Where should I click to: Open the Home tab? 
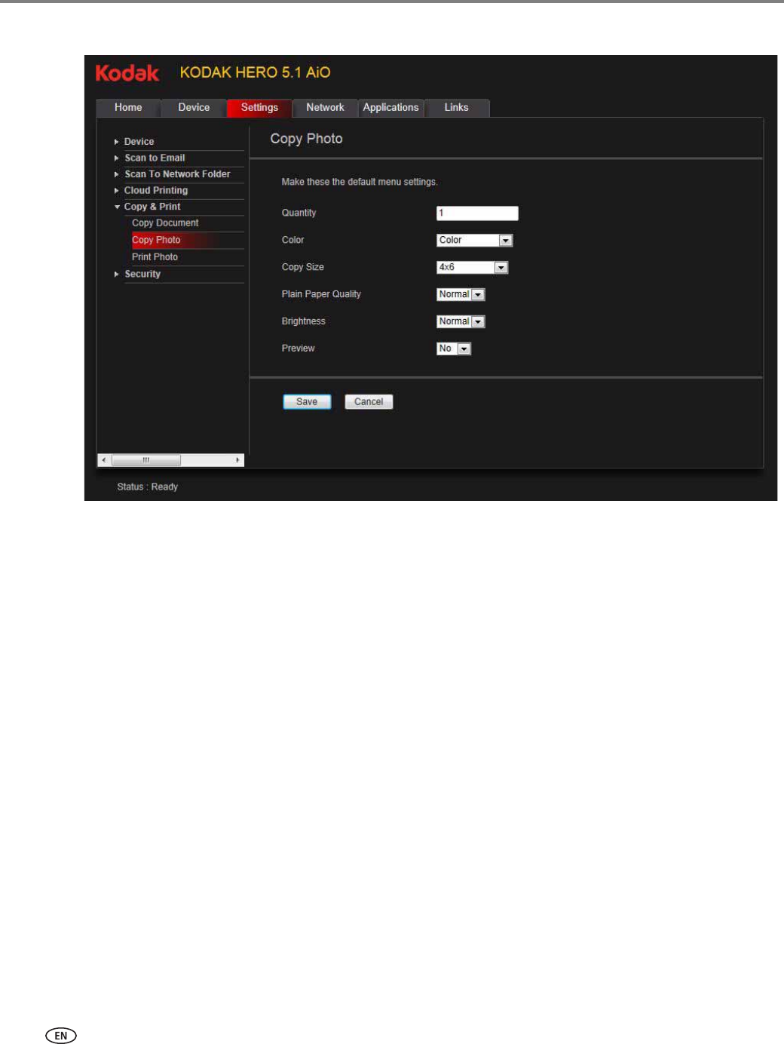(x=128, y=108)
